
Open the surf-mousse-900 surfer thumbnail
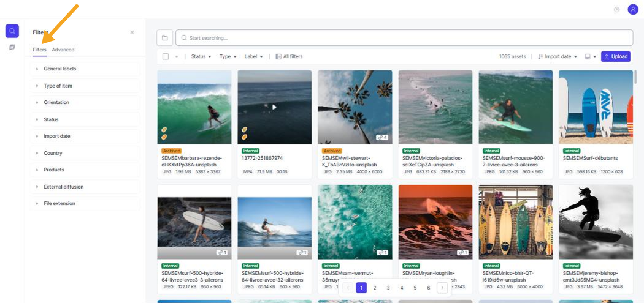(516, 107)
